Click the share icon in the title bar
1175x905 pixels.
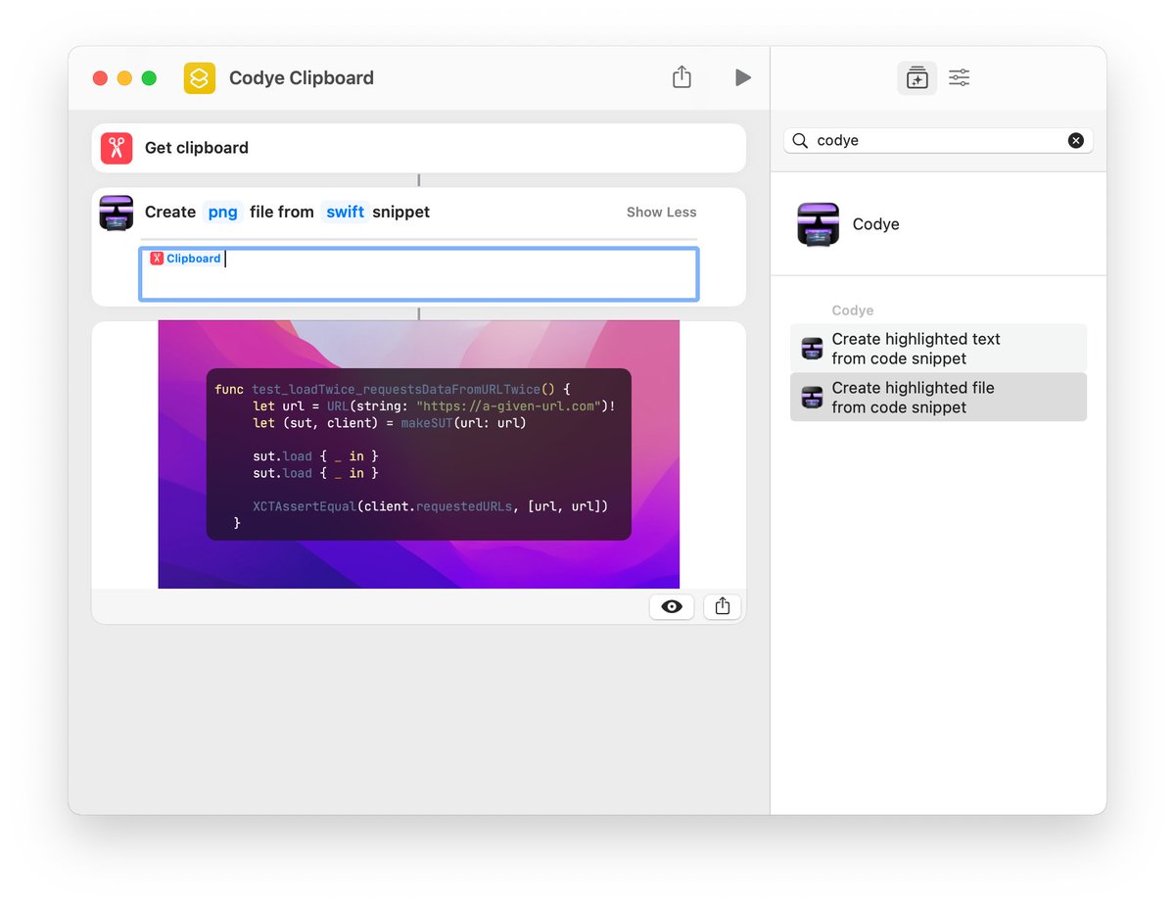point(682,77)
